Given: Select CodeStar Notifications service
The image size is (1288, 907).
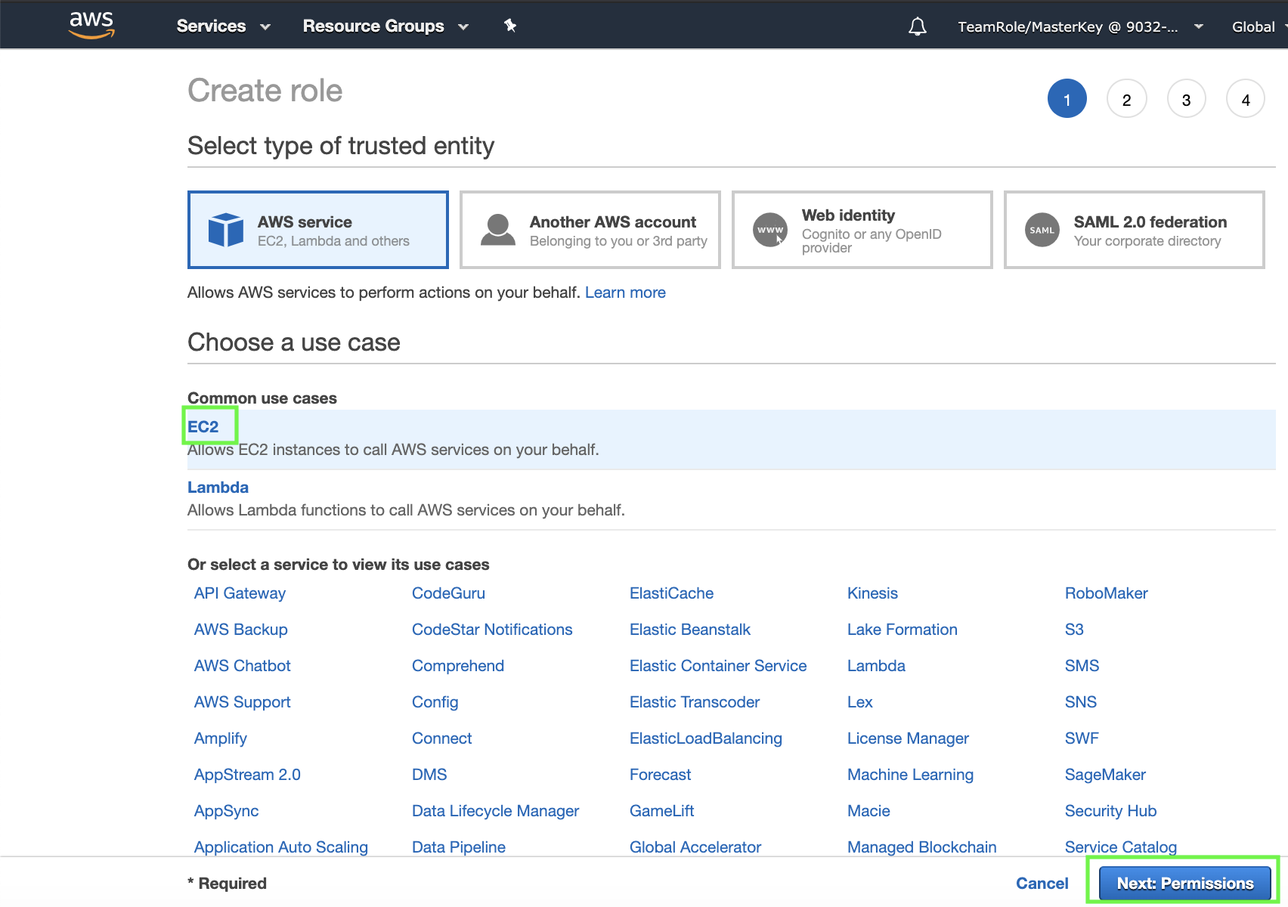Looking at the screenshot, I should click(x=492, y=630).
